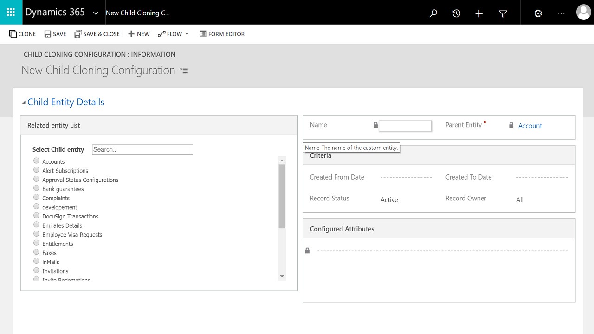Select the Alert Subscriptions radio button
The image size is (594, 334).
tap(36, 170)
